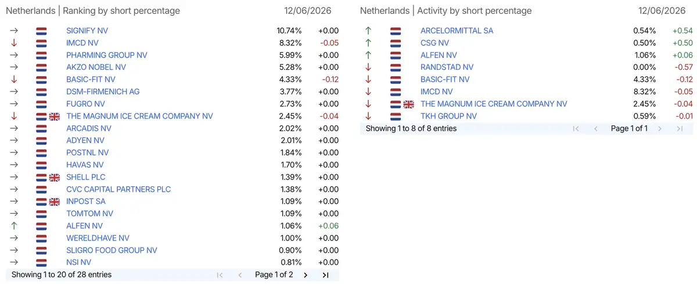
Task: Click 'Showing 1 to 8 of 8 entries'
Action: pyautogui.click(x=411, y=128)
